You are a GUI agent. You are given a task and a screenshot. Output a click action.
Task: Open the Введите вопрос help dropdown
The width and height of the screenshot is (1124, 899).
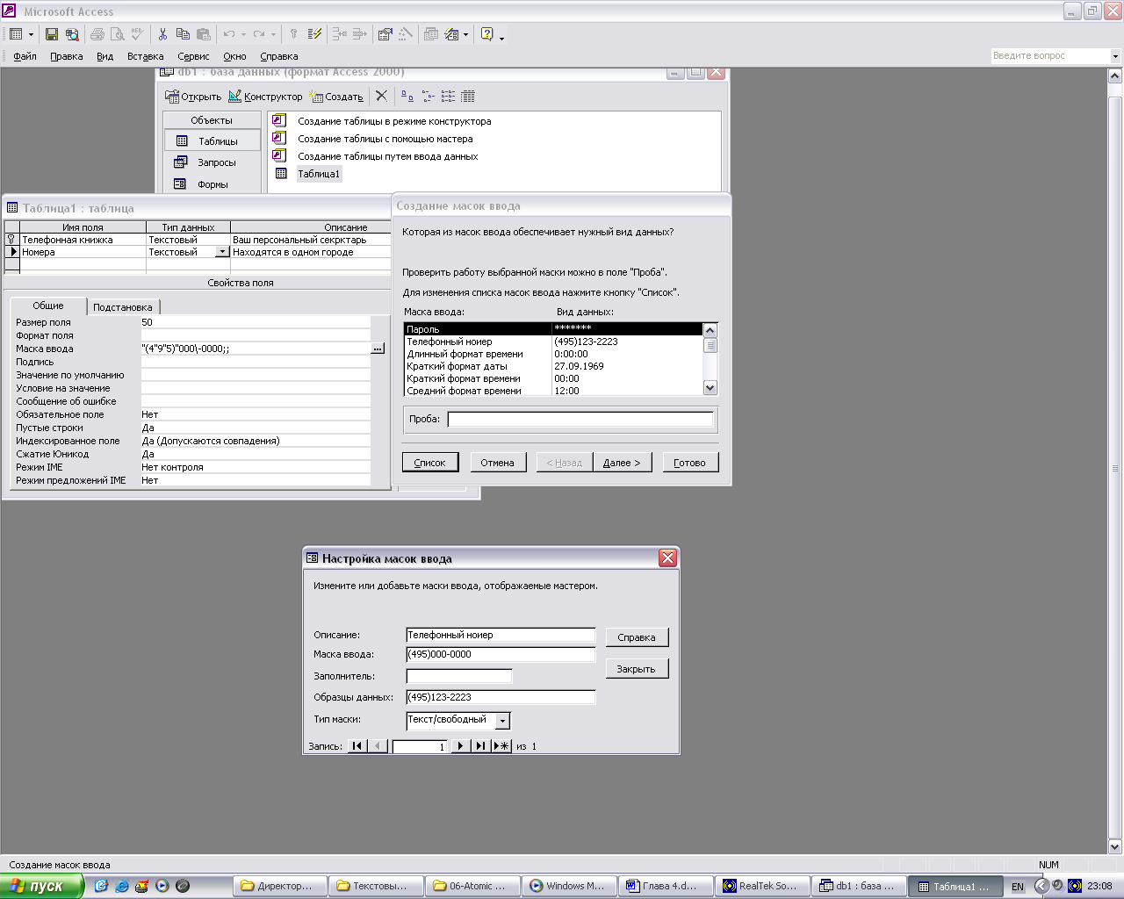[x=1115, y=55]
